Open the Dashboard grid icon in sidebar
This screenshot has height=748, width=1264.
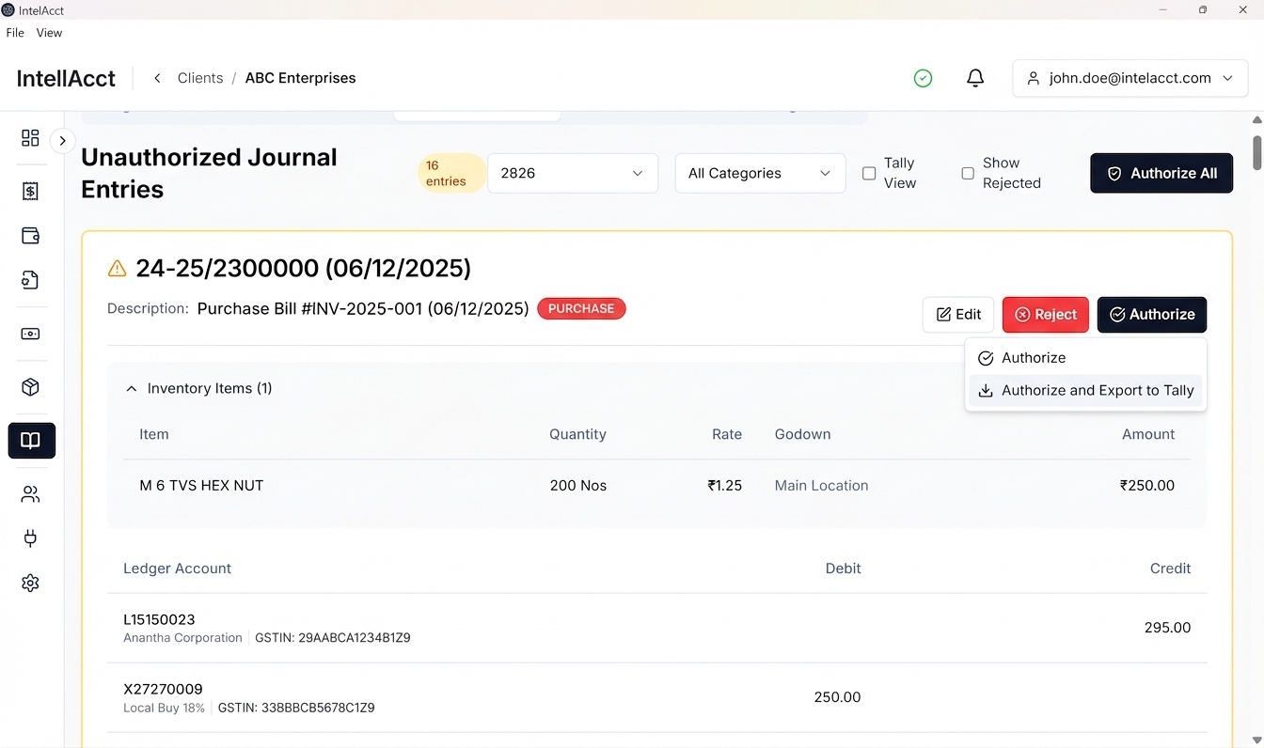click(30, 138)
